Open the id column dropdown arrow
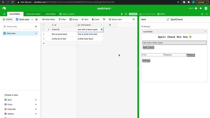The height and width of the screenshot is (118, 210). (75, 25)
